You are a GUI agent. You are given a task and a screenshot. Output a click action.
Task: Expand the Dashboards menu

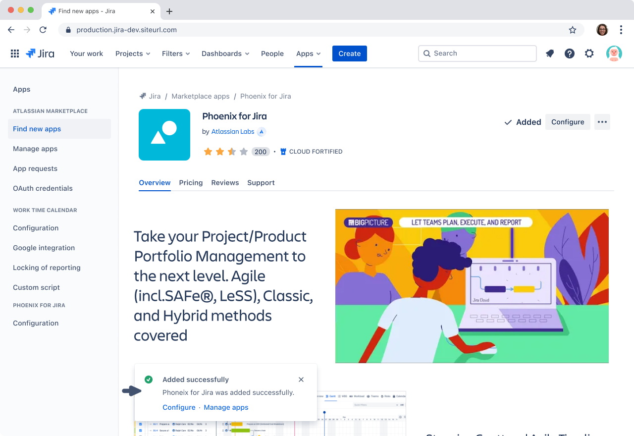coord(225,53)
